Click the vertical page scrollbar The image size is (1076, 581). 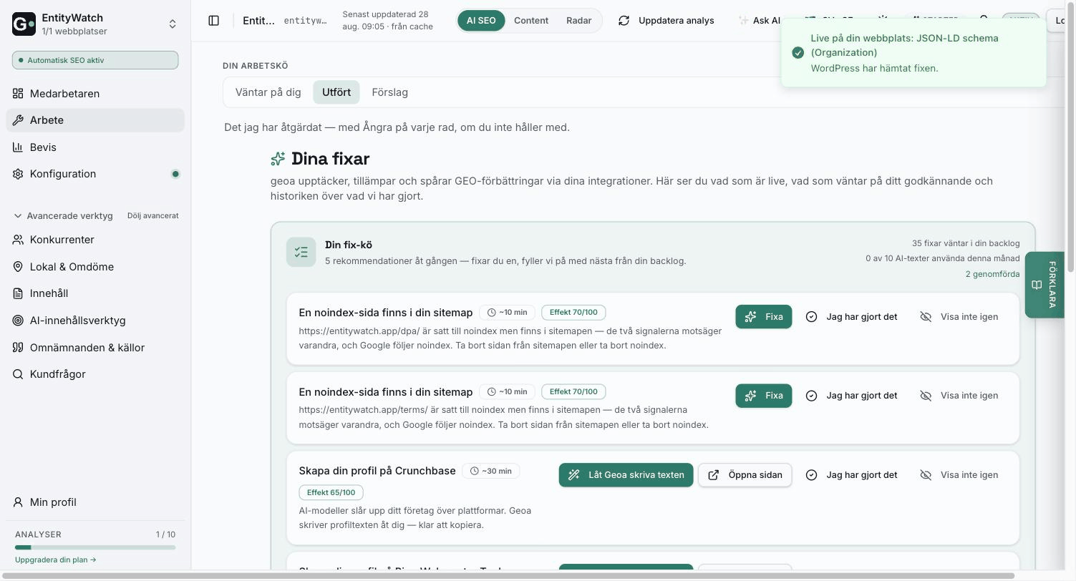tap(1071, 136)
